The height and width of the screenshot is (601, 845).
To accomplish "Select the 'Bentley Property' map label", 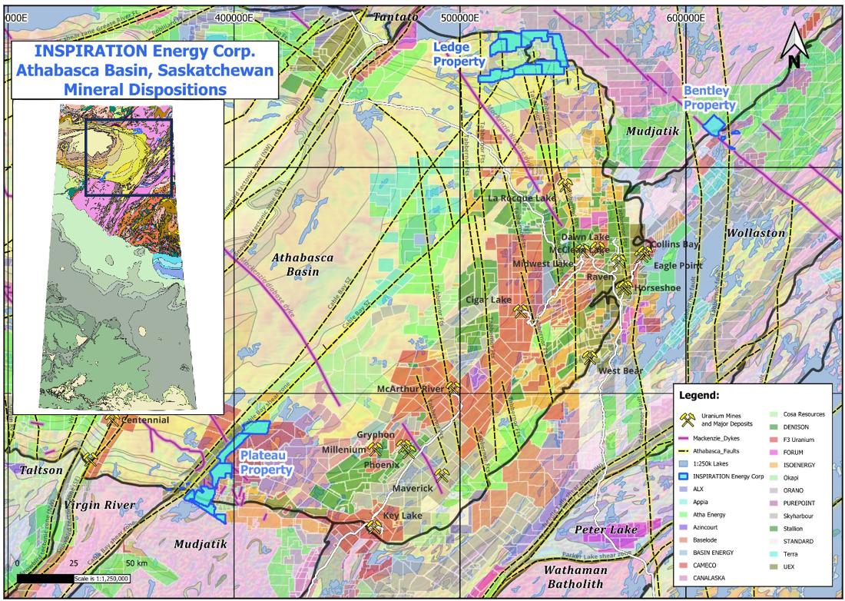I will point(710,98).
